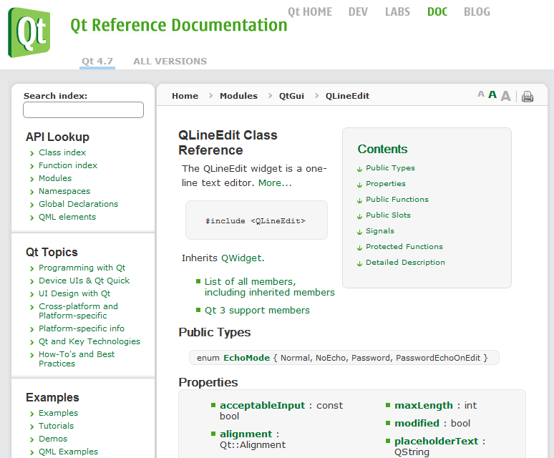Screen dimensions: 554x458
Task: Open the QWidget inherited class link
Action: tap(241, 258)
